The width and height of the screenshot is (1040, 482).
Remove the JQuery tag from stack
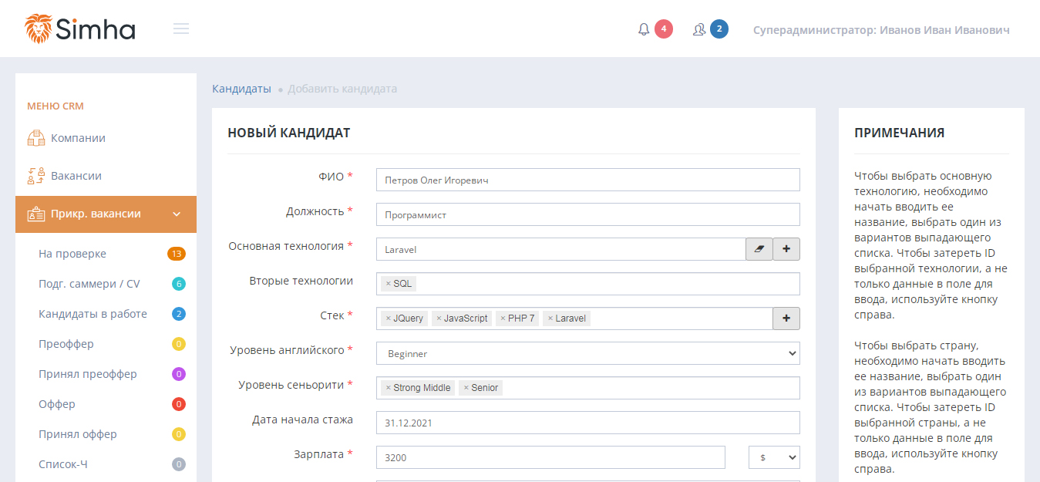(x=388, y=319)
